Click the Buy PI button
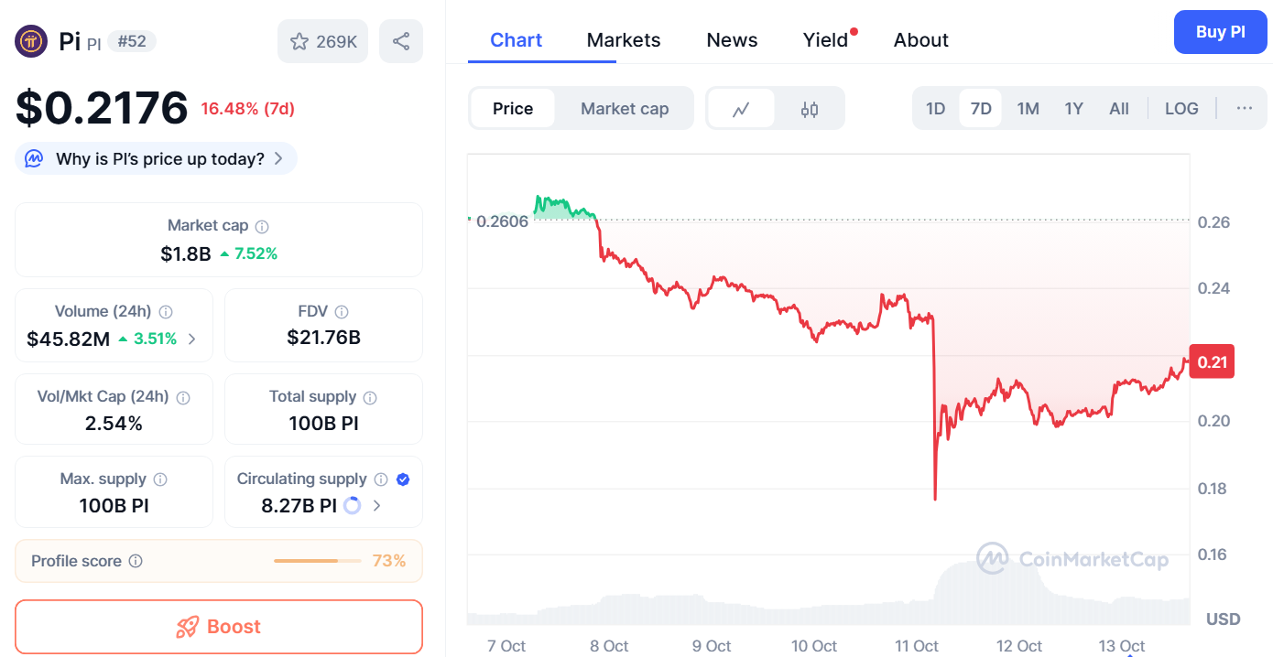This screenshot has height=657, width=1273. click(1220, 32)
